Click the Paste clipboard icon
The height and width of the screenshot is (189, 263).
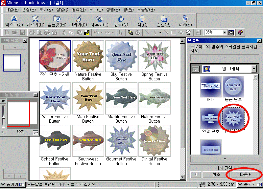(79, 32)
